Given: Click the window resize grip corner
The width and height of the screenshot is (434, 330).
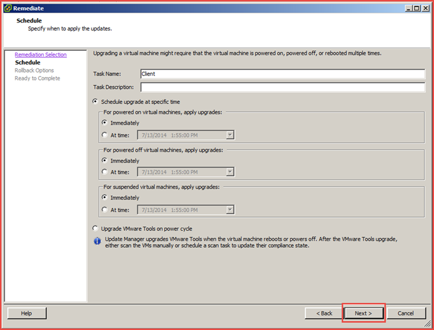Looking at the screenshot, I should (427, 323).
